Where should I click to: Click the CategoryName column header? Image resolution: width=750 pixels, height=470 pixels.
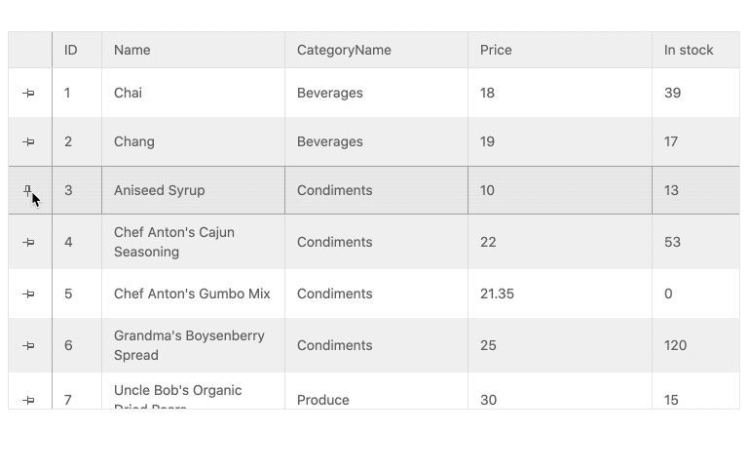(376, 51)
